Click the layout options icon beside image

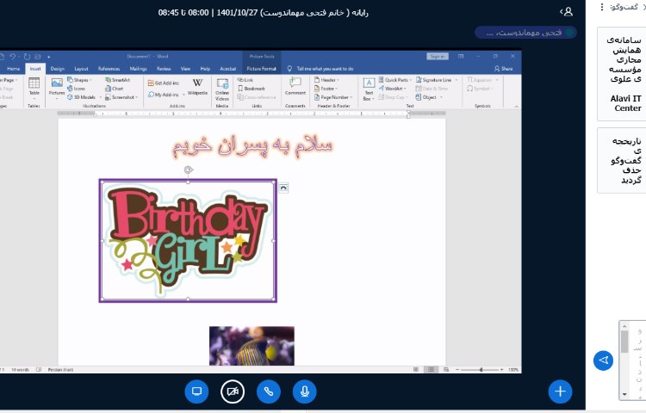pos(284,188)
